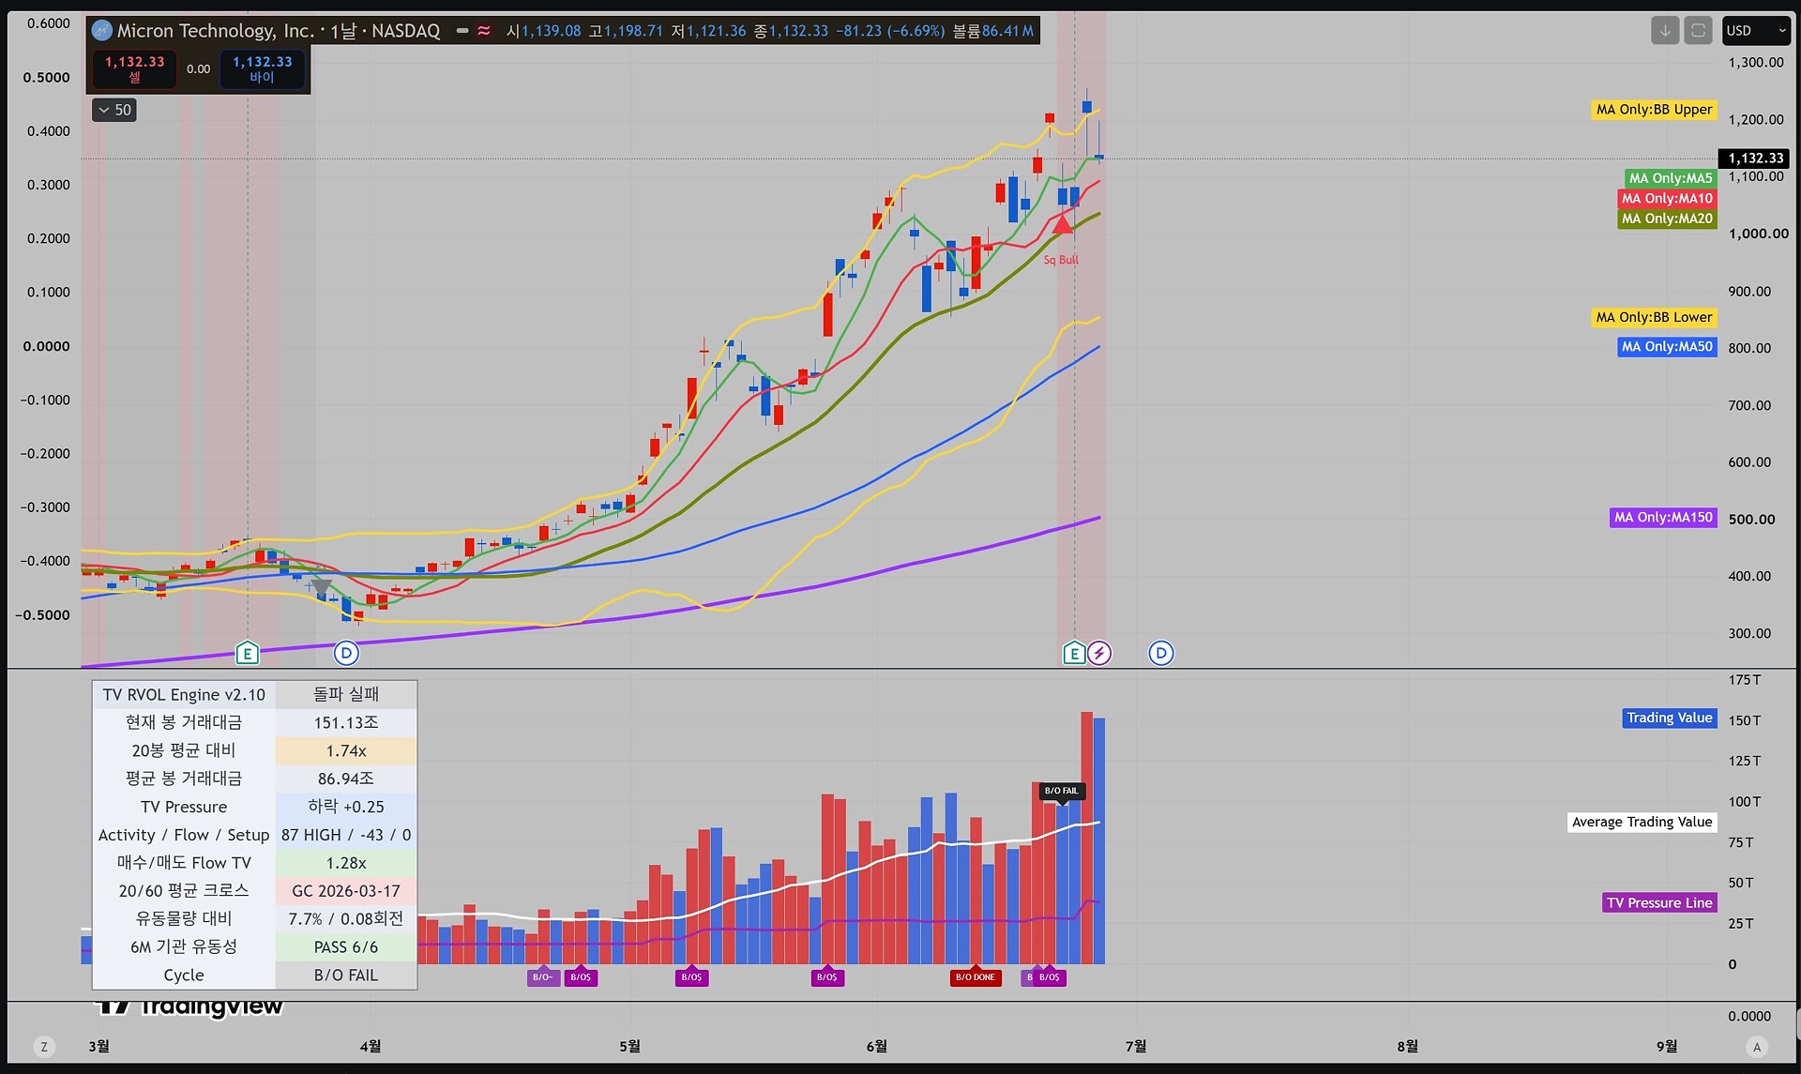Click the down-arrow button near USD
Image resolution: width=1801 pixels, height=1074 pixels.
click(x=1665, y=31)
